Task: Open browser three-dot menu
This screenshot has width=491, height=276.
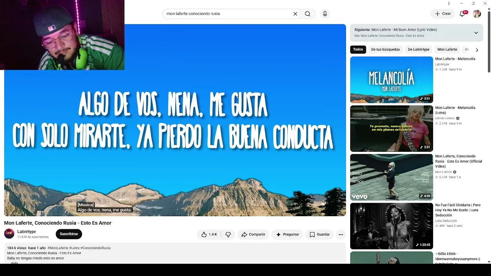Action: 449,3
